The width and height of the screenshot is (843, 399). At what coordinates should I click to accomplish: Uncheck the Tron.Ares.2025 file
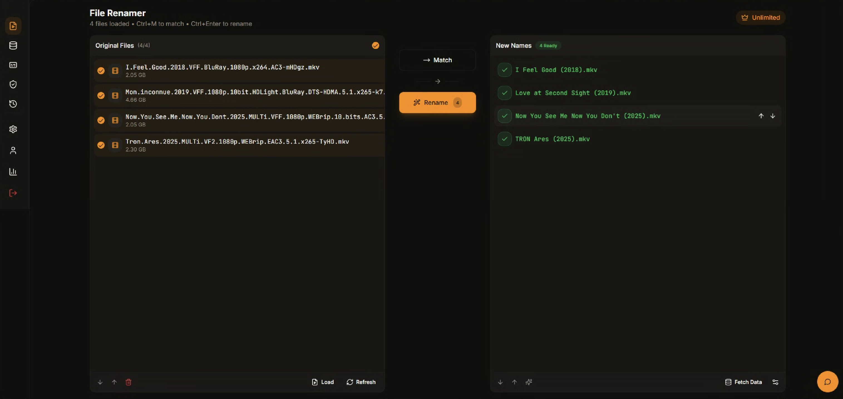[x=101, y=145]
